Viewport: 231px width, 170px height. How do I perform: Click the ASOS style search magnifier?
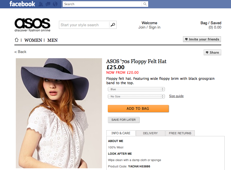coord(113,25)
